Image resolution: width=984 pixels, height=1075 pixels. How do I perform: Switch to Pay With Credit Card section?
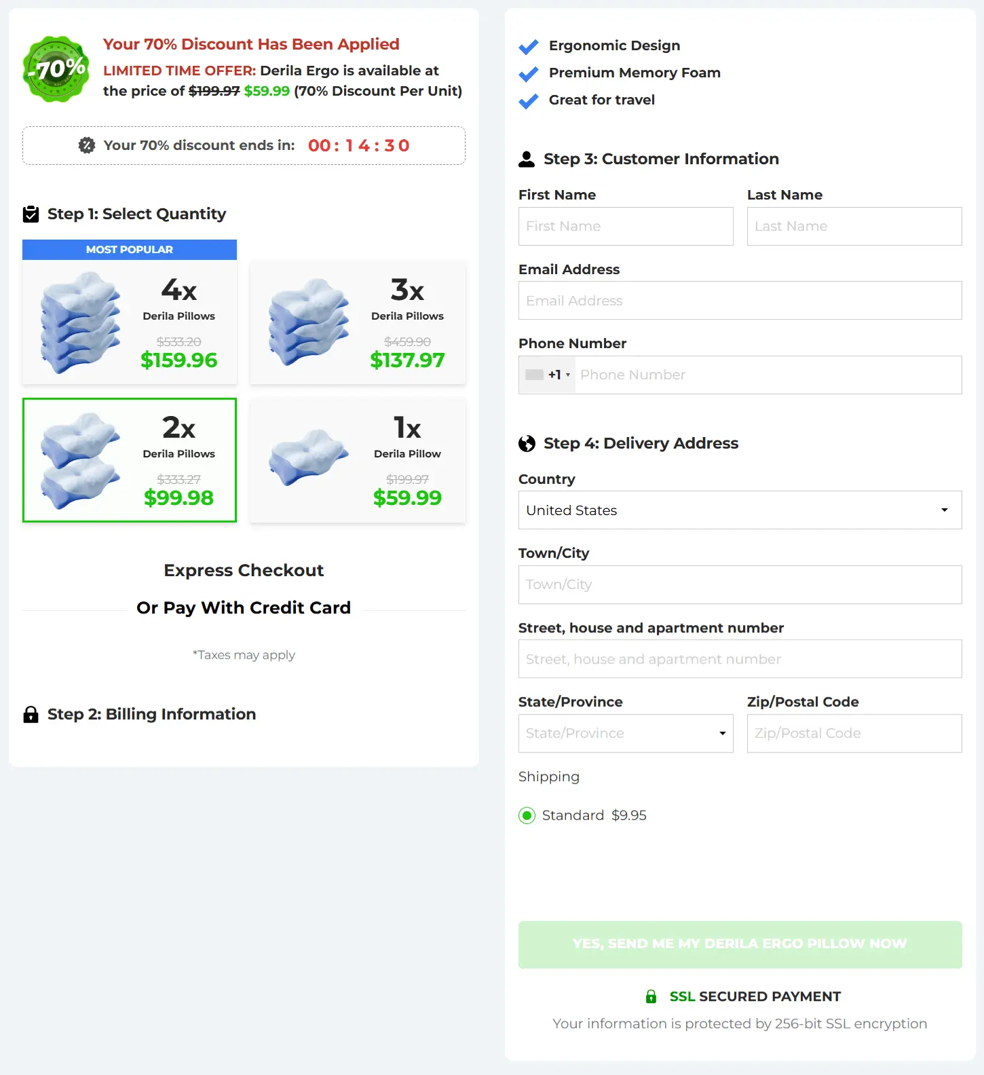(x=244, y=607)
